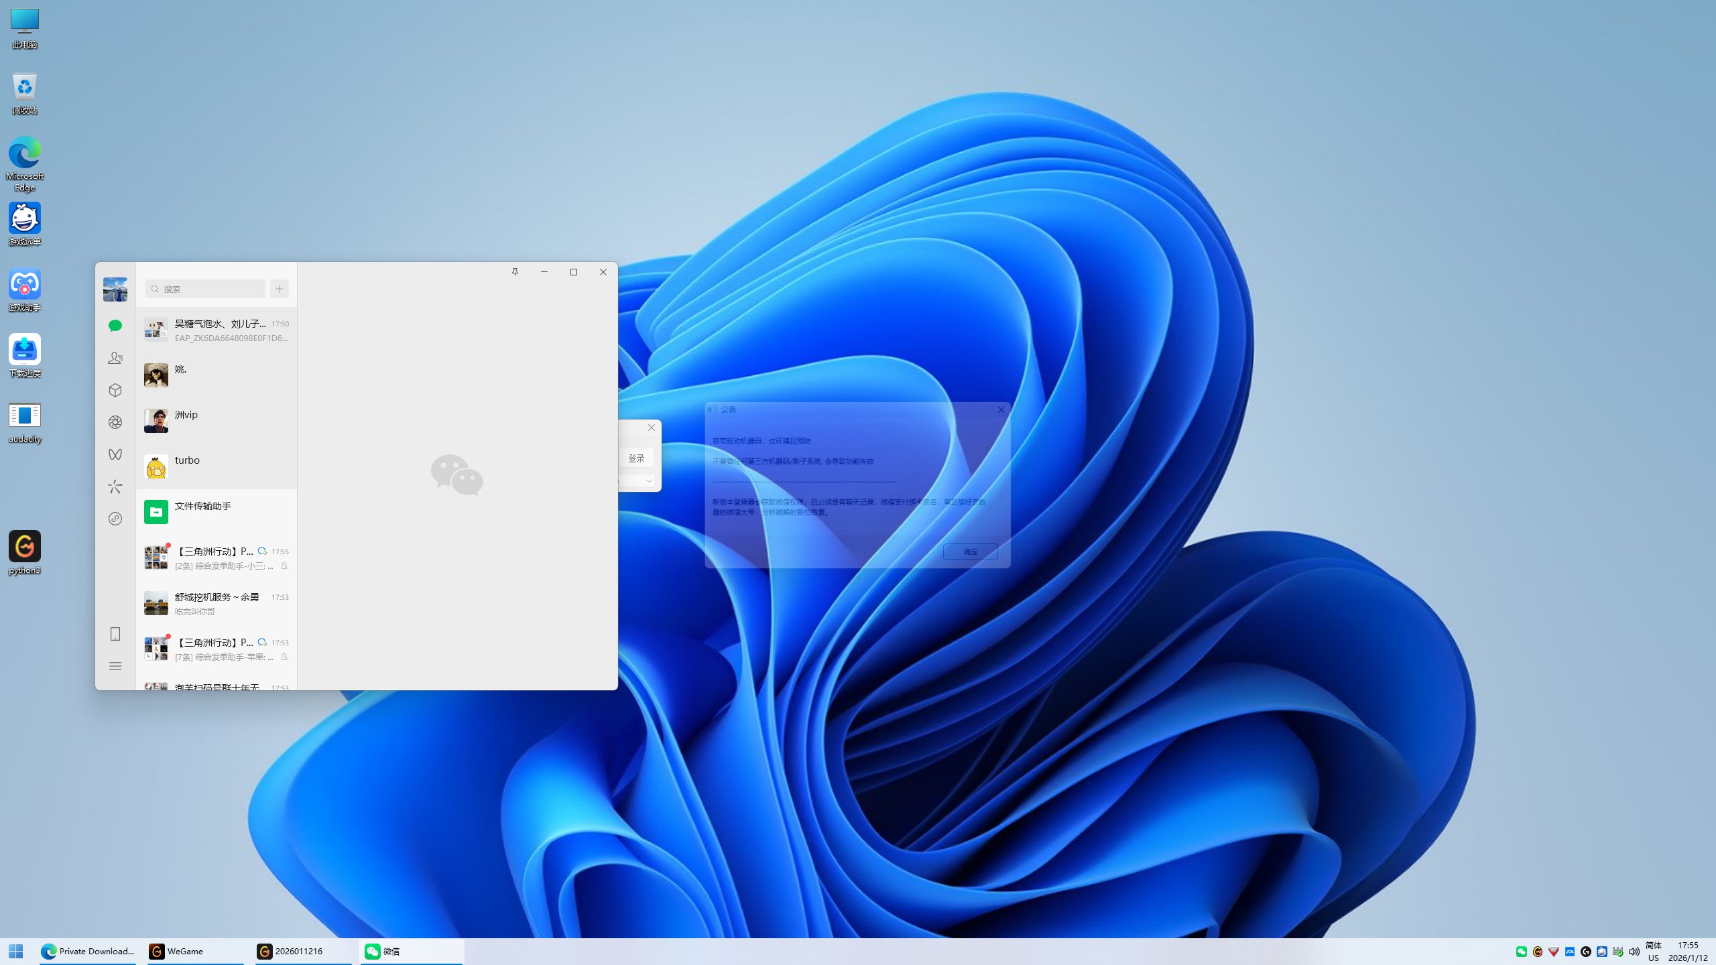Click the phone icon in WeChat sidebar
This screenshot has height=965, width=1716.
115,634
